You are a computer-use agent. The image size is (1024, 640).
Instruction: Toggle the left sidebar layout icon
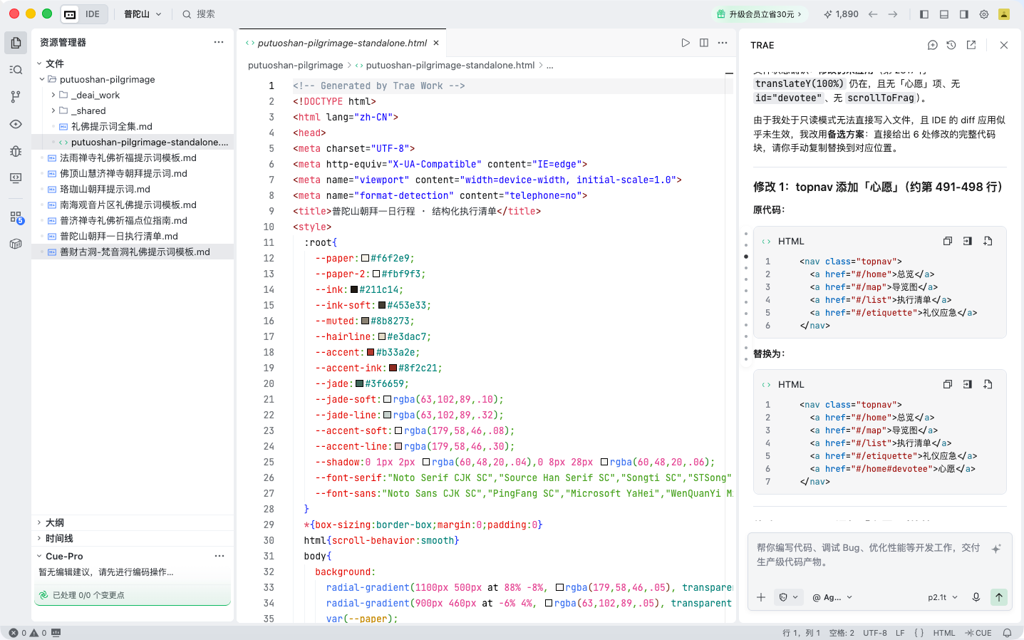(924, 14)
